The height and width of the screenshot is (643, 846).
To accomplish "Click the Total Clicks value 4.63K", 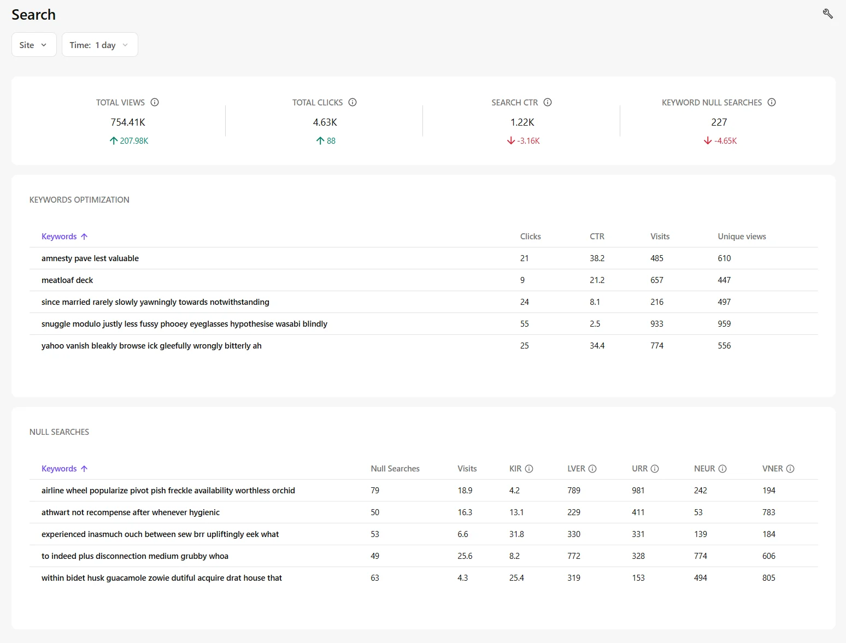I will pos(325,122).
